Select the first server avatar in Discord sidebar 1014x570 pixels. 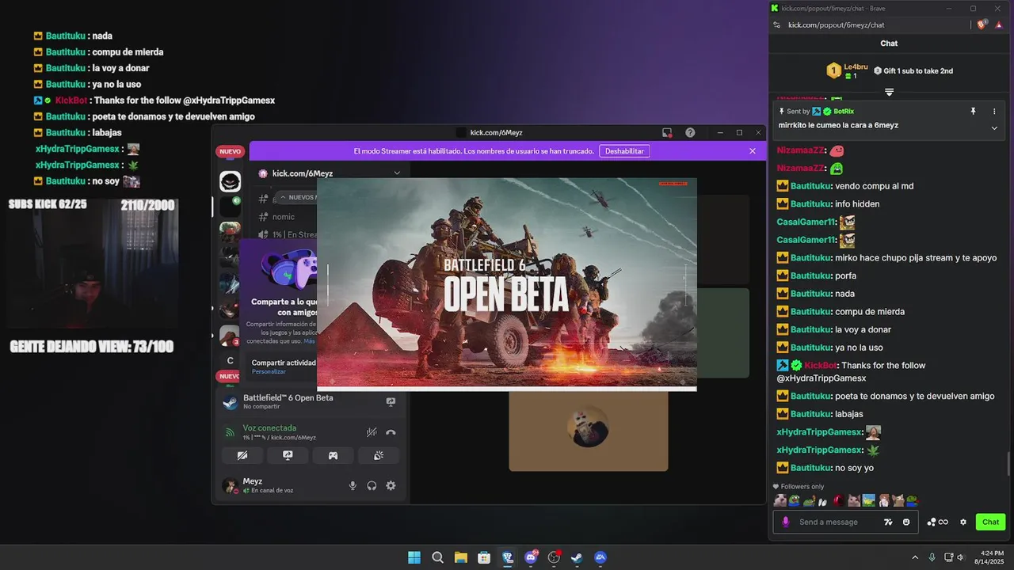click(x=230, y=181)
